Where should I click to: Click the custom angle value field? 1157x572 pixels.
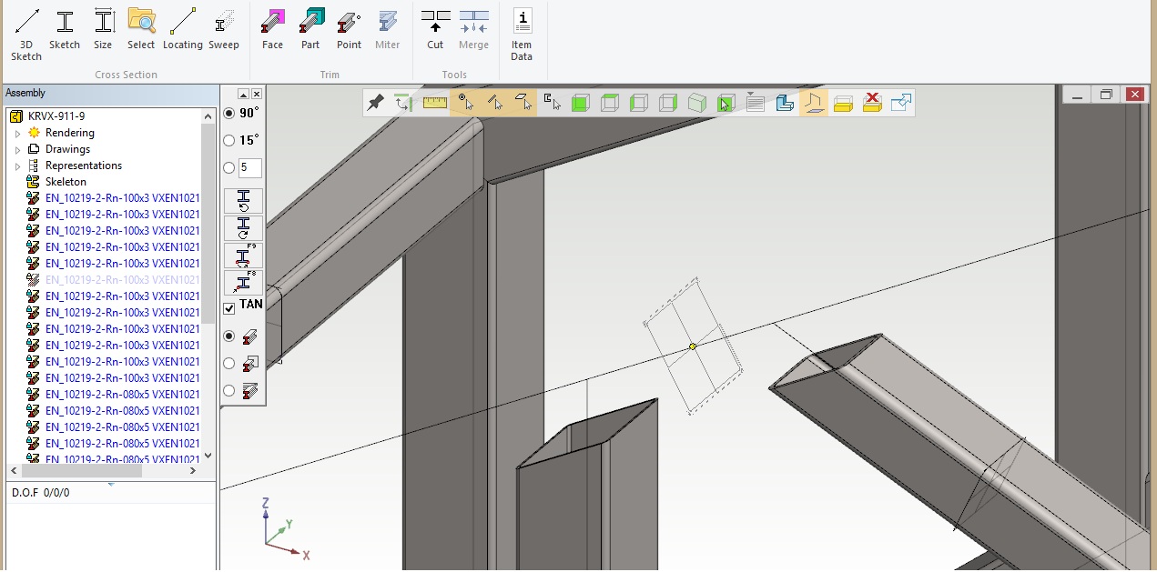[250, 167]
